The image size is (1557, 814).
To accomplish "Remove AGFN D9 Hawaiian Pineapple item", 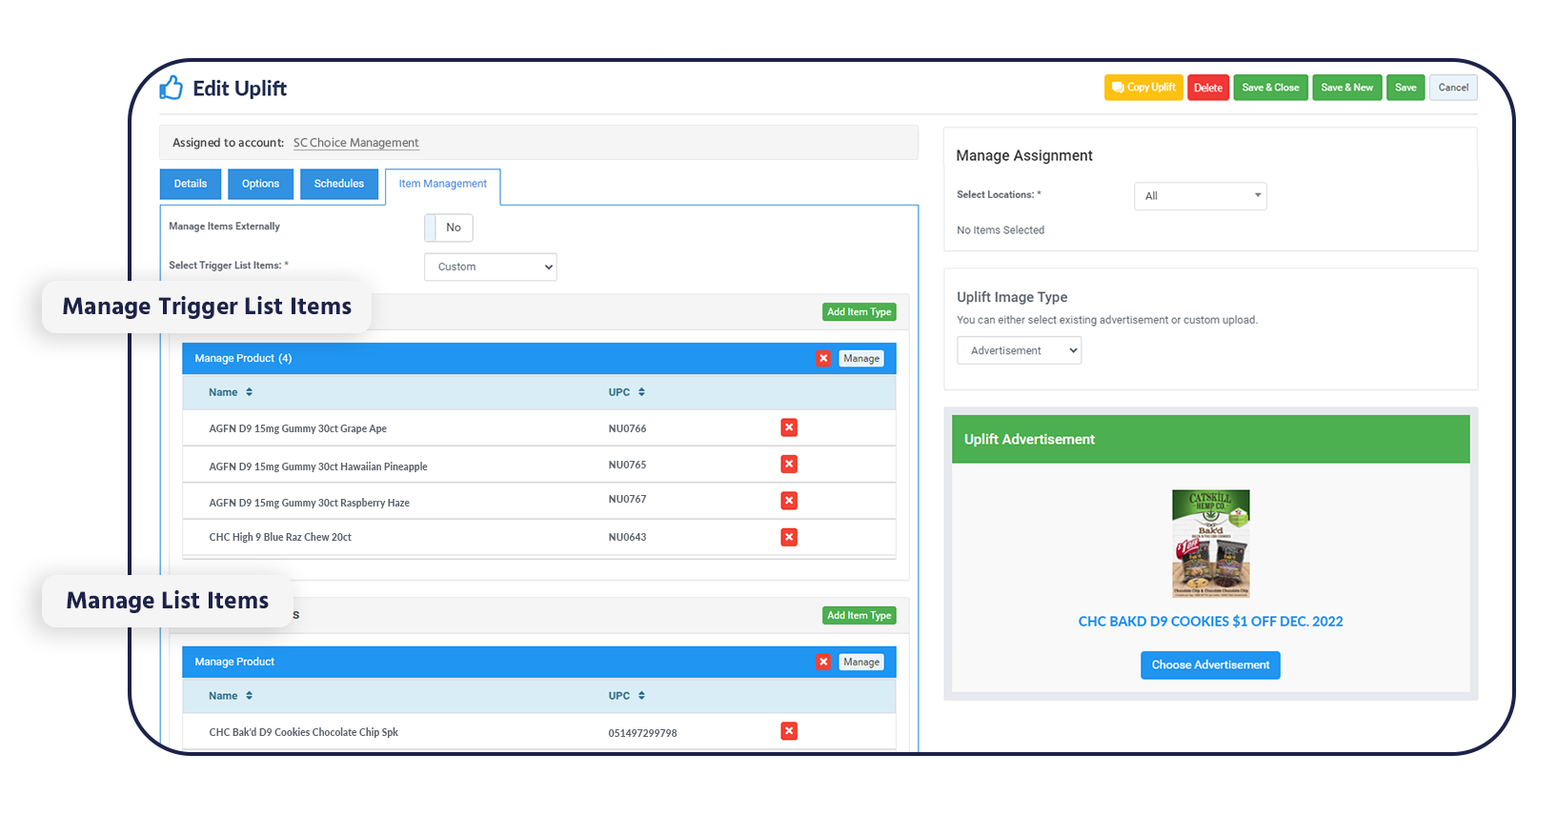I will tap(788, 465).
